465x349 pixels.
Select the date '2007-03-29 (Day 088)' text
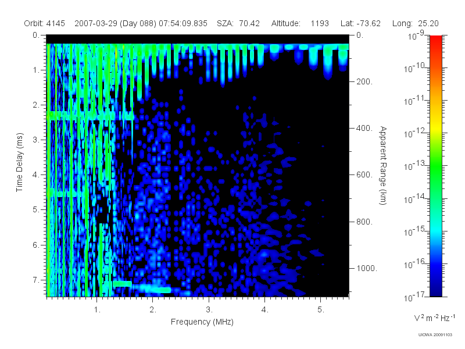[x=115, y=23]
